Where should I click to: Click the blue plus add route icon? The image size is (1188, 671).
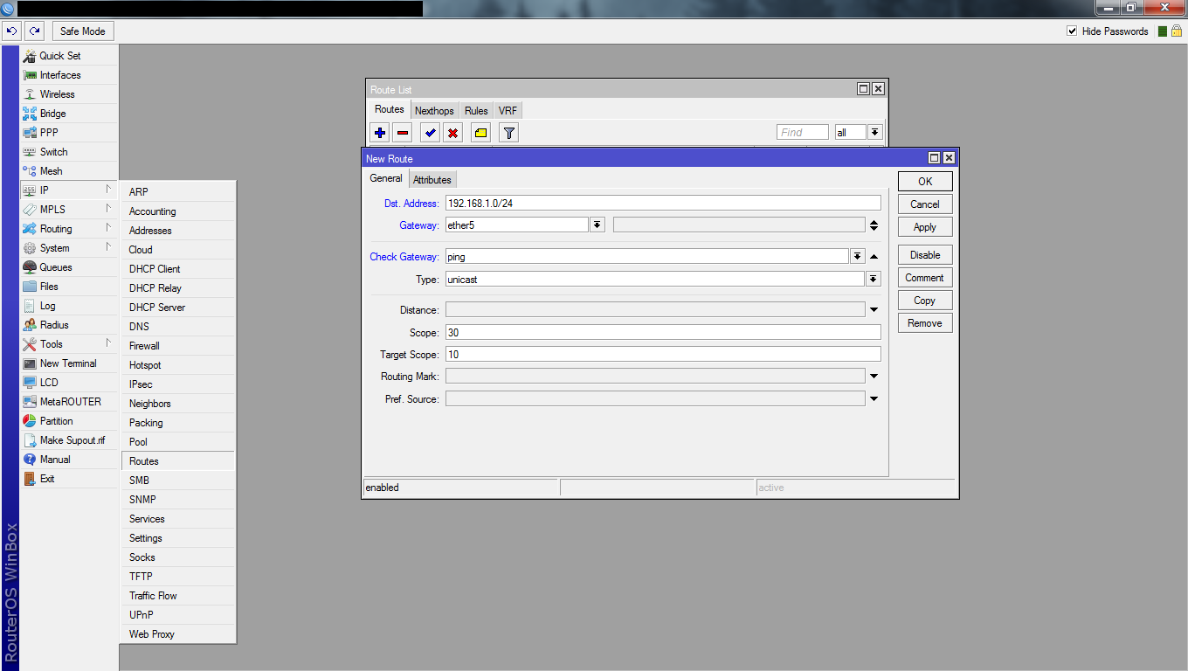(380, 133)
